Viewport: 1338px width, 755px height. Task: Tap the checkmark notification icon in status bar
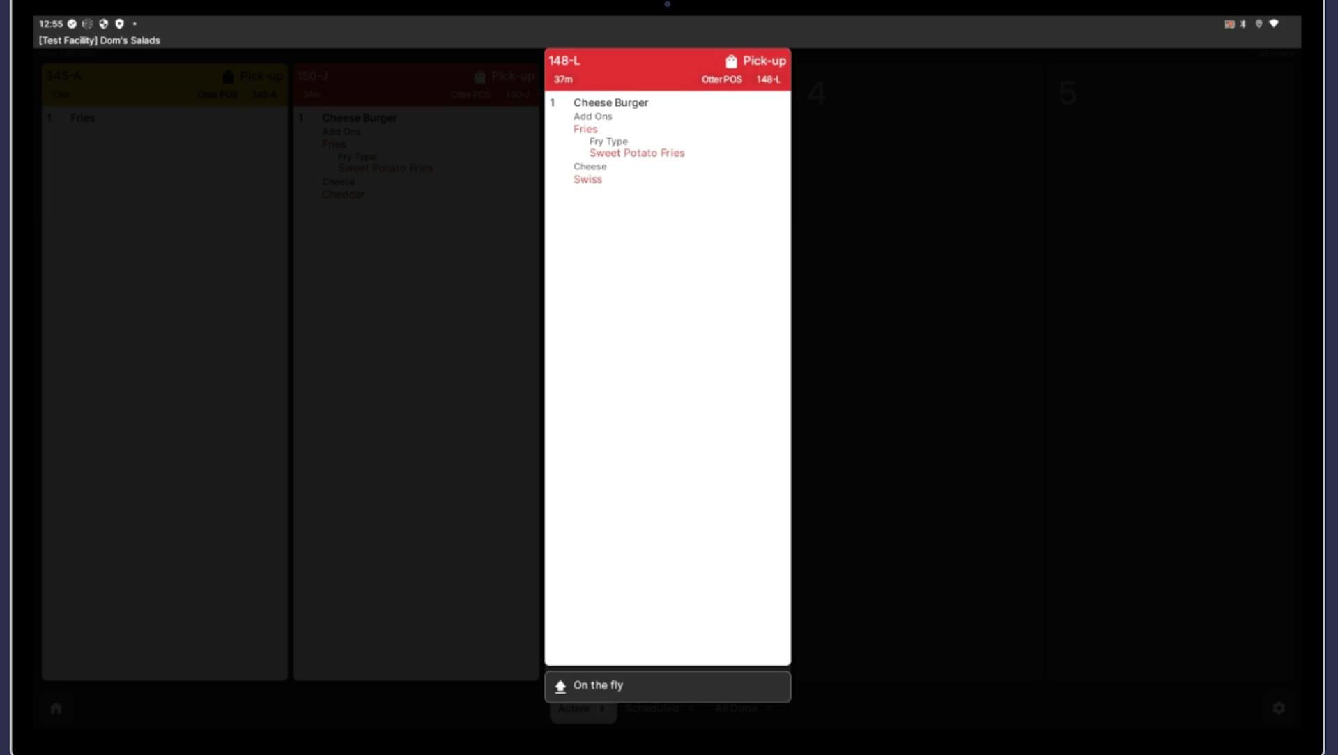click(x=72, y=24)
